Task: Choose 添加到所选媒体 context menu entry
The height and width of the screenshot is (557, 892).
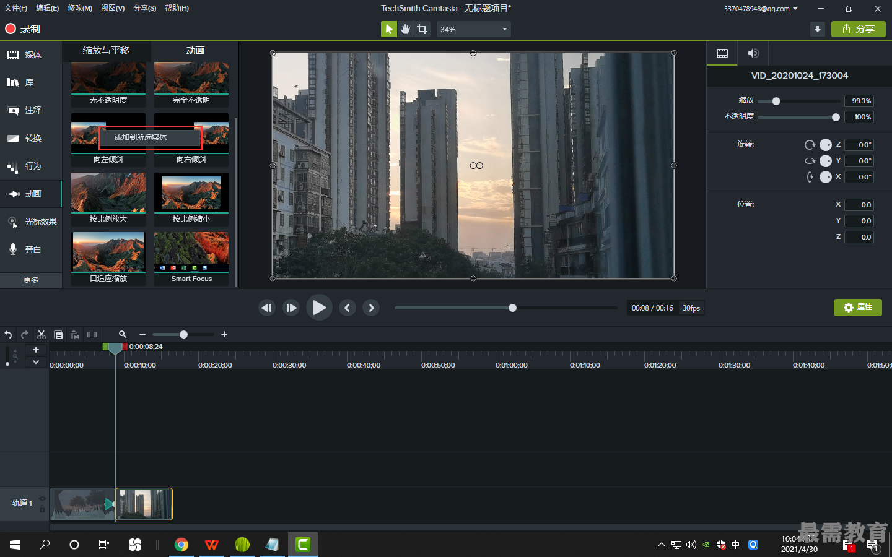Action: click(151, 137)
